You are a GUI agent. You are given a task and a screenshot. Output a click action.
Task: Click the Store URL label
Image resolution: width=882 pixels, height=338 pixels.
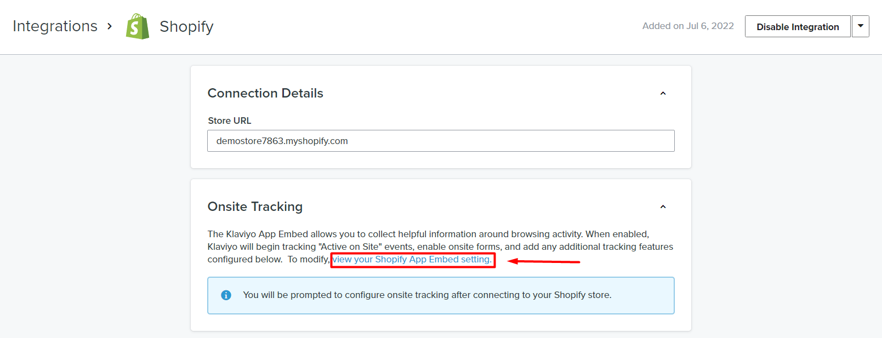230,121
